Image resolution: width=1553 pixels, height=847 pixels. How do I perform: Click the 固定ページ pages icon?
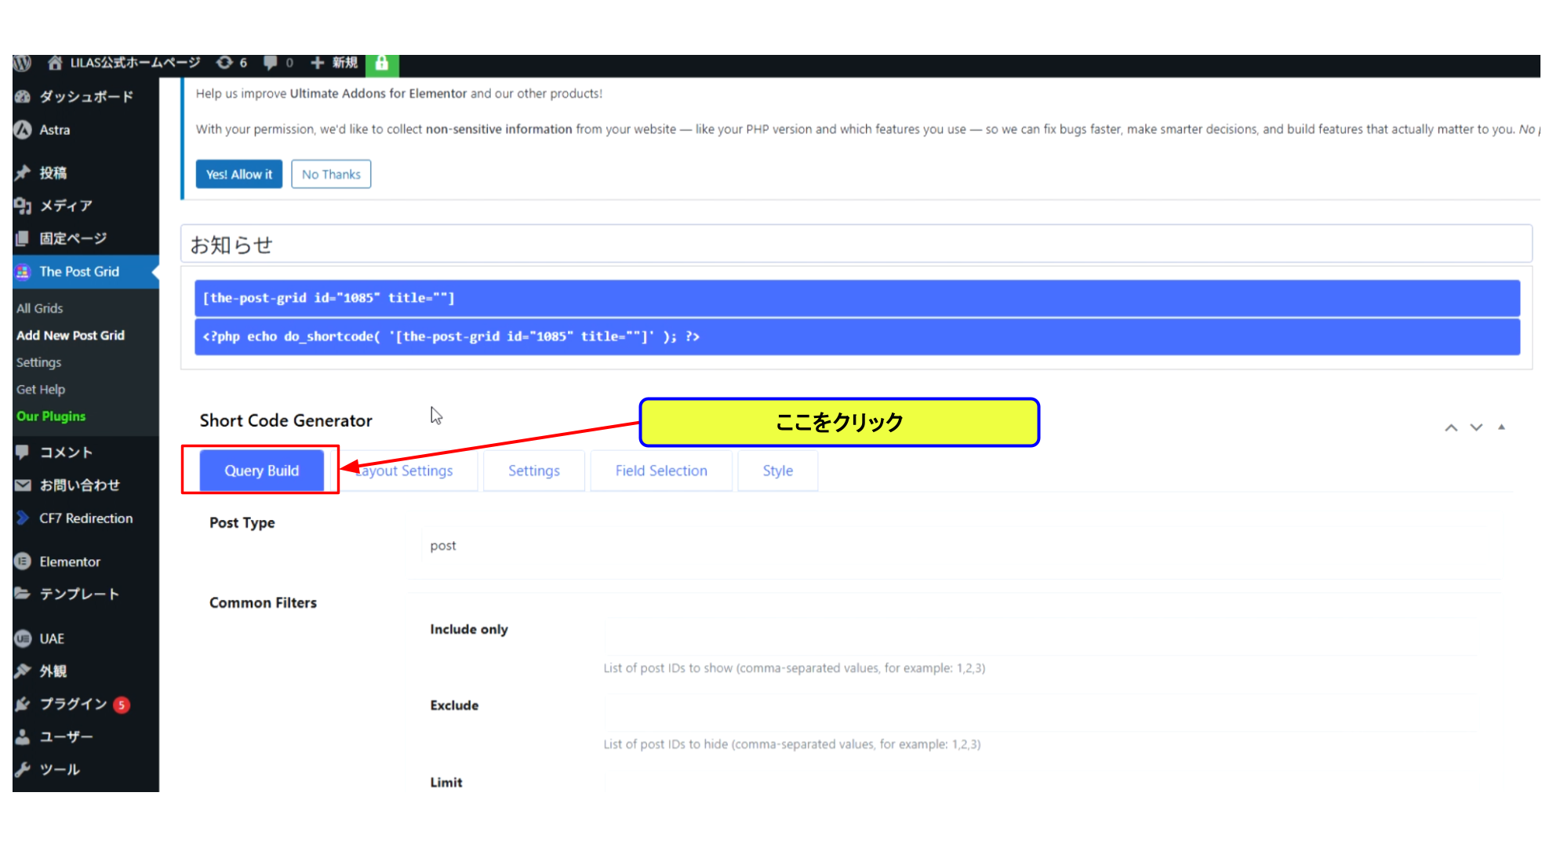coord(23,238)
